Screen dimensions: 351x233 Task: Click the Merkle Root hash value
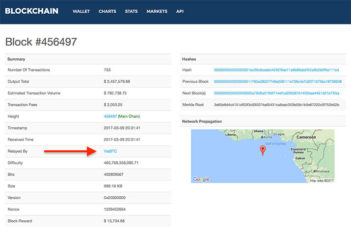tap(277, 105)
